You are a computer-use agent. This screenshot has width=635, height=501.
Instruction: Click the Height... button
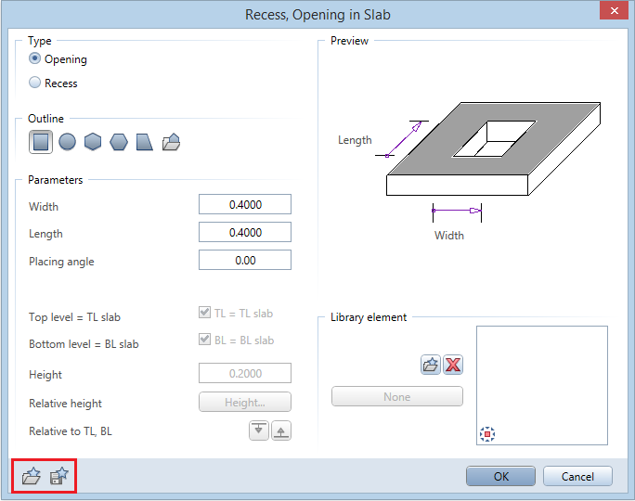245,403
